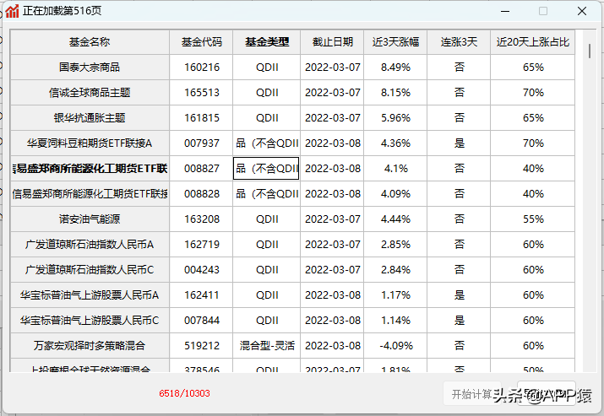Image resolution: width=604 pixels, height=416 pixels.
Task: Click the 连涨3天 column header
Action: click(x=459, y=42)
